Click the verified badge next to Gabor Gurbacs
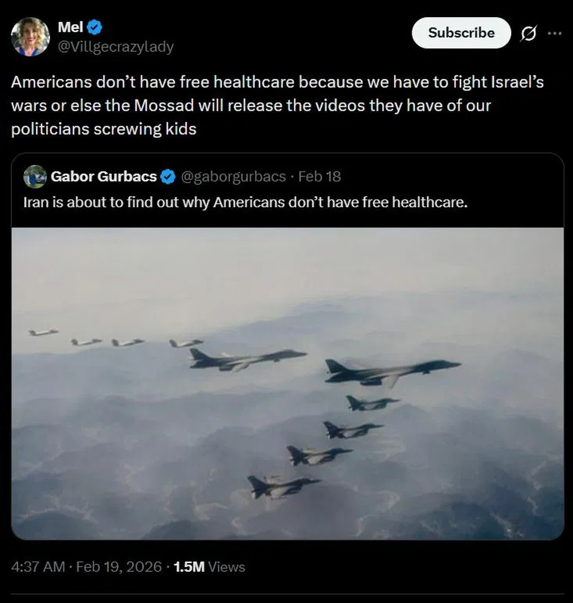This screenshot has height=603, width=573. pos(168,177)
